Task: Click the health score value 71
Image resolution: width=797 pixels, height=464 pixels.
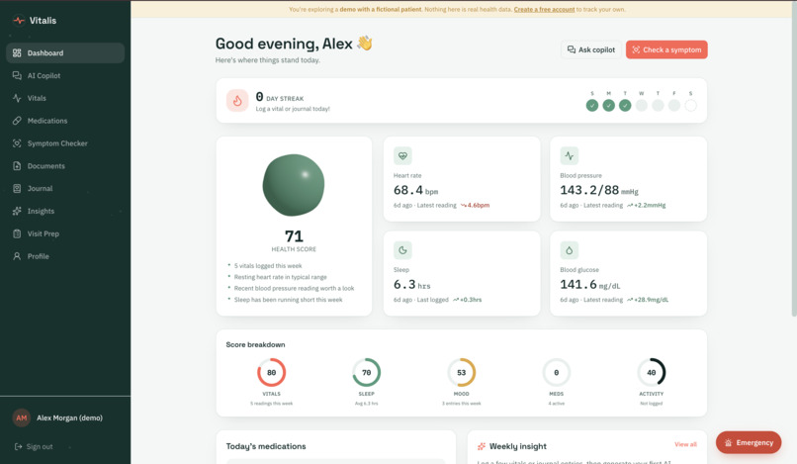Action: 294,236
